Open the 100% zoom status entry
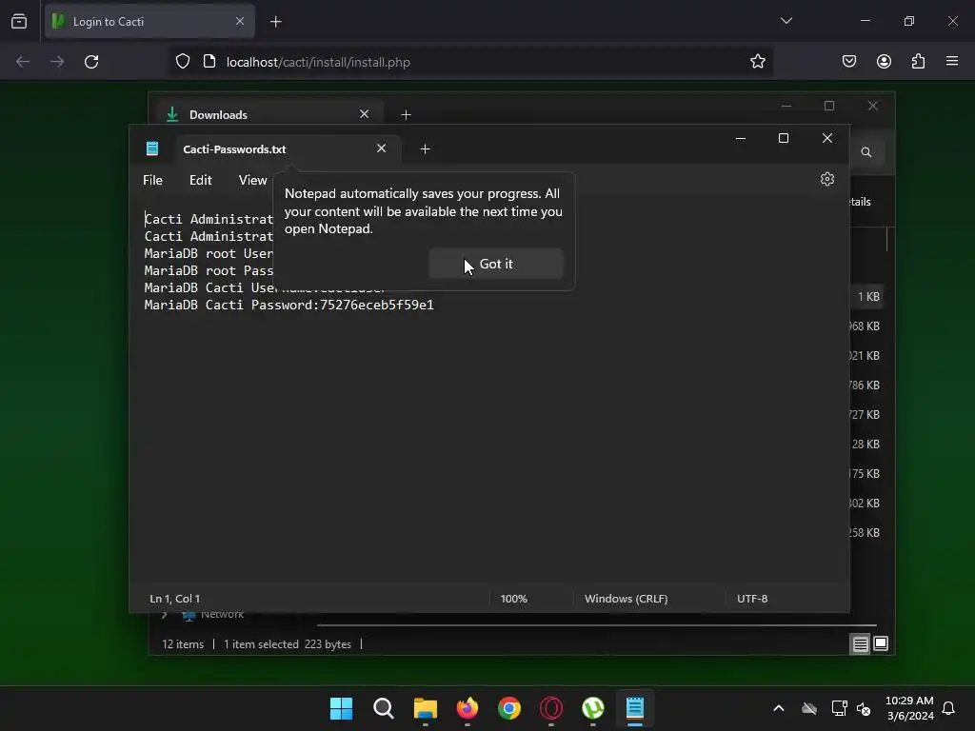 click(513, 599)
